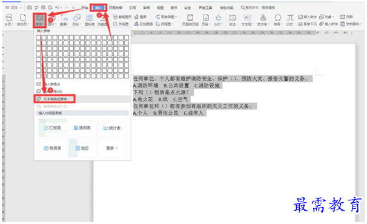Open the 文本框 text box dropdown
Image resolution: width=367 pixels, height=224 pixels.
pyautogui.click(x=248, y=20)
